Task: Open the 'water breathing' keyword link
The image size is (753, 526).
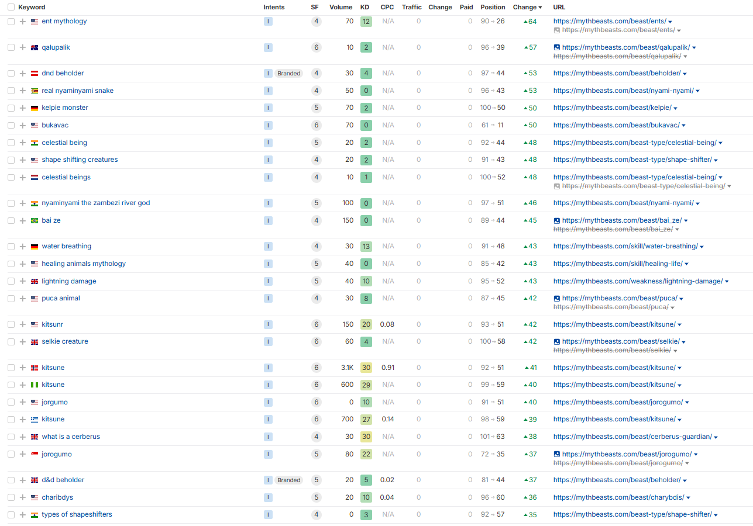Action: pyautogui.click(x=66, y=247)
